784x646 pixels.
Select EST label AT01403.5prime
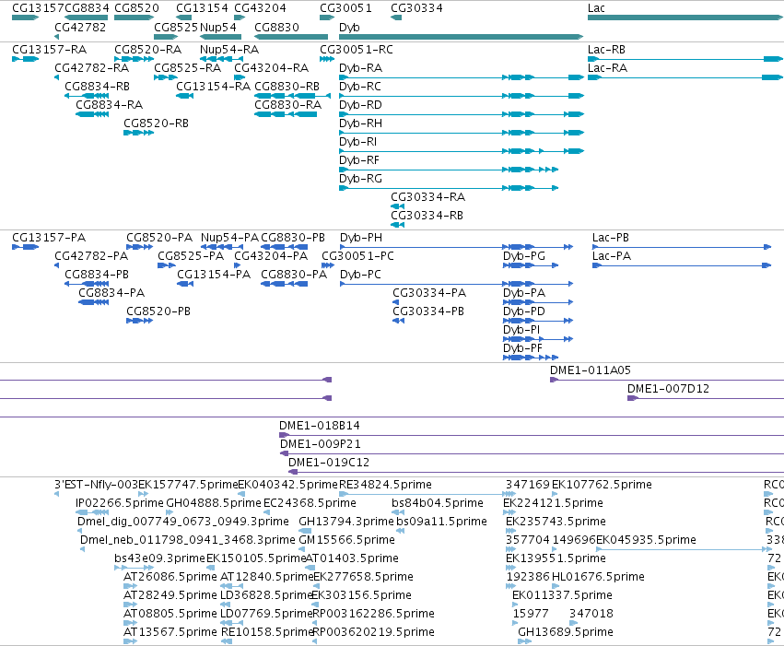pyautogui.click(x=352, y=558)
